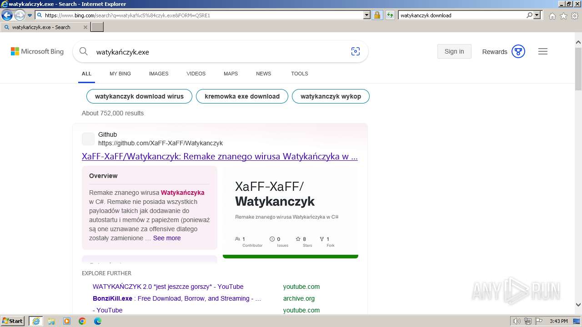The width and height of the screenshot is (582, 327).
Task: Click the IE search box magnifier icon
Action: (x=529, y=15)
